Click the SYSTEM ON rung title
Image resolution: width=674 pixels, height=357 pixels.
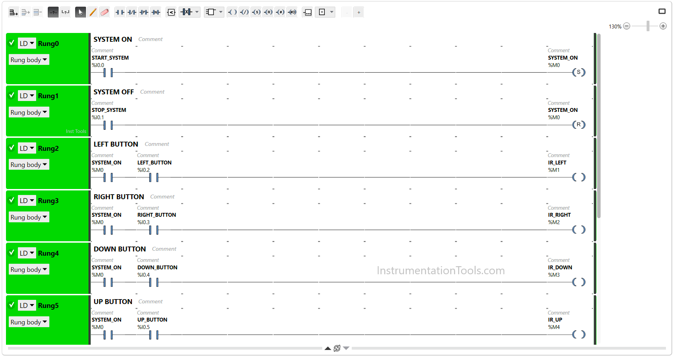113,39
